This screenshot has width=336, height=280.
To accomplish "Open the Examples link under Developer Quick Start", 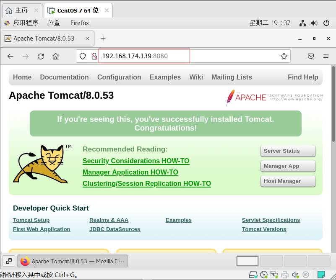I will tap(179, 220).
